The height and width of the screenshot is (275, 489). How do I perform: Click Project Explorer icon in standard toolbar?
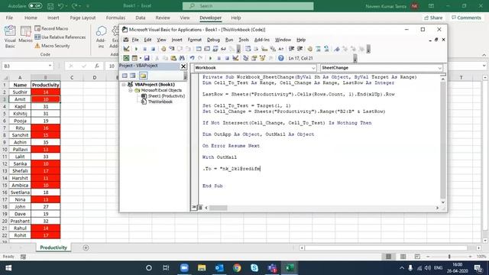point(246,58)
